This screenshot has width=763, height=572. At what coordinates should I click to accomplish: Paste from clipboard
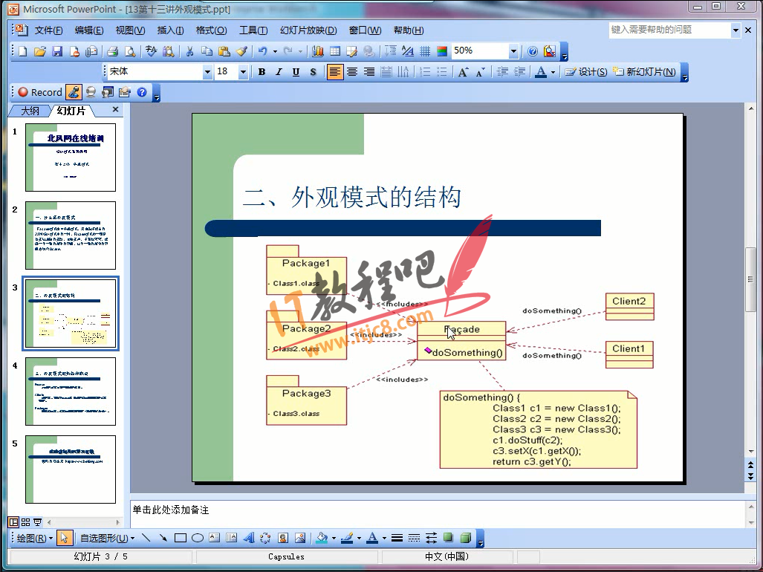224,51
